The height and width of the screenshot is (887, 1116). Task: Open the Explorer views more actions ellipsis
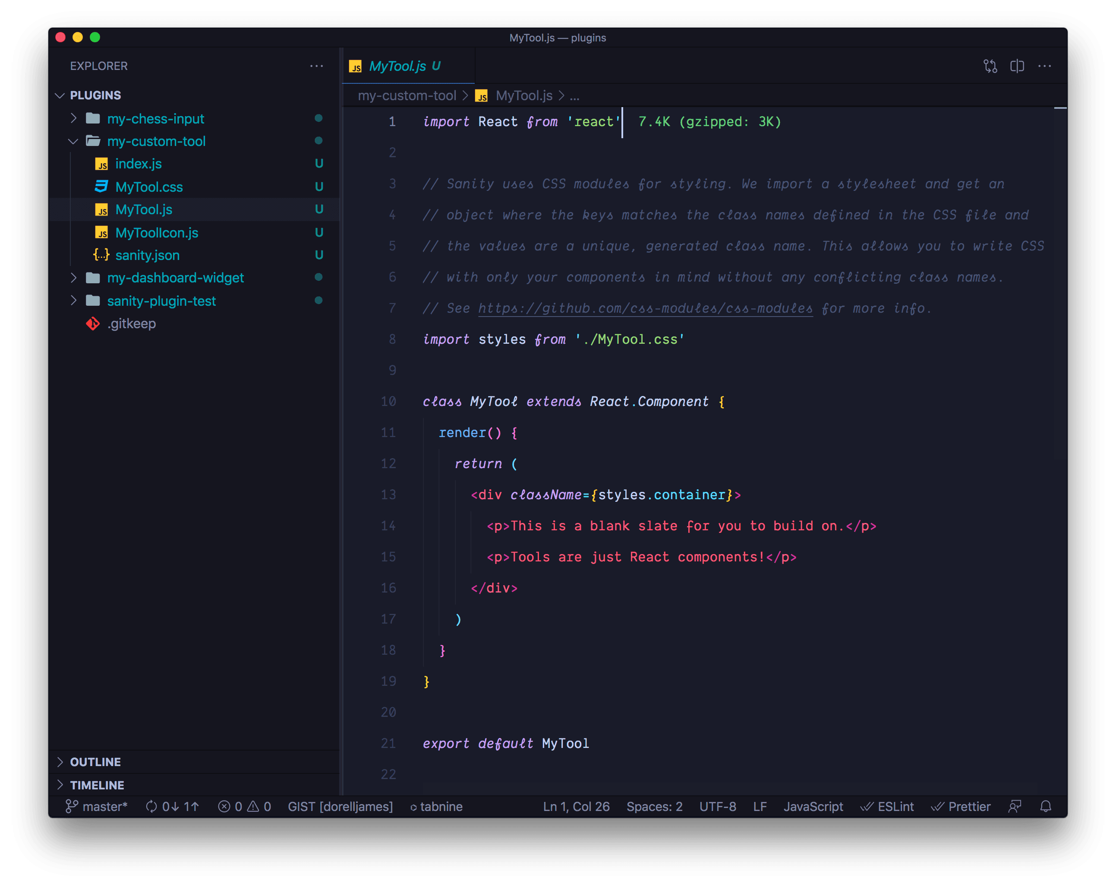317,66
